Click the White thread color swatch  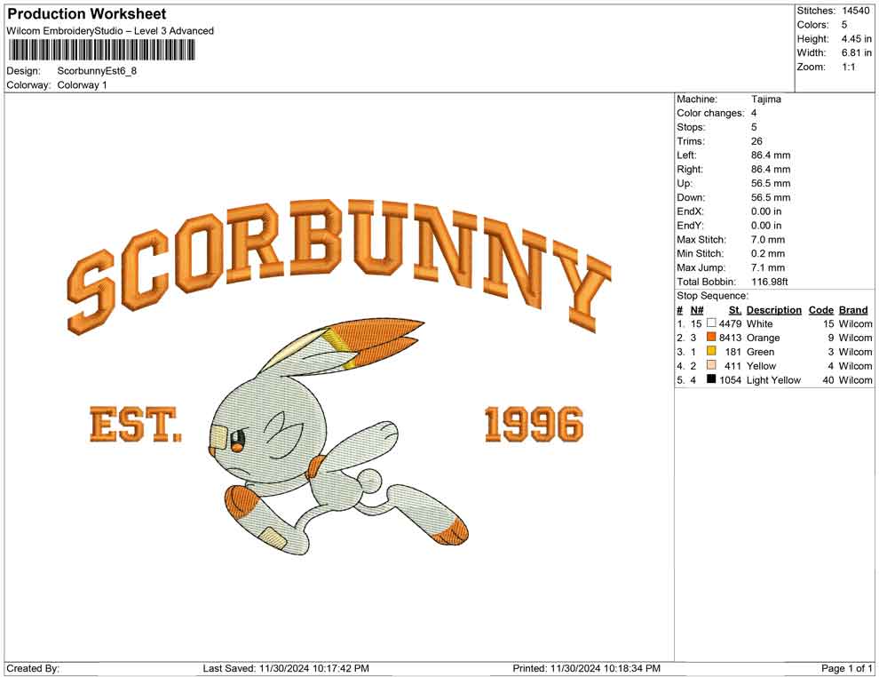click(x=711, y=323)
